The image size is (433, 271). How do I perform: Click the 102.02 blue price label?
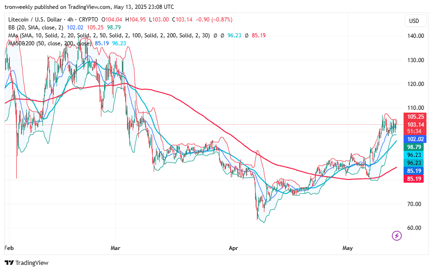[x=415, y=139]
